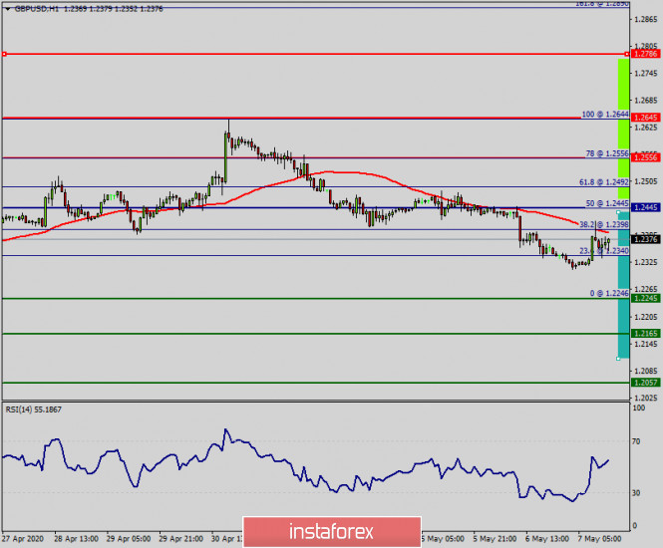
Task: Click the GBPUSD,H1 chart title dropdown arrow
Action: click(x=8, y=9)
